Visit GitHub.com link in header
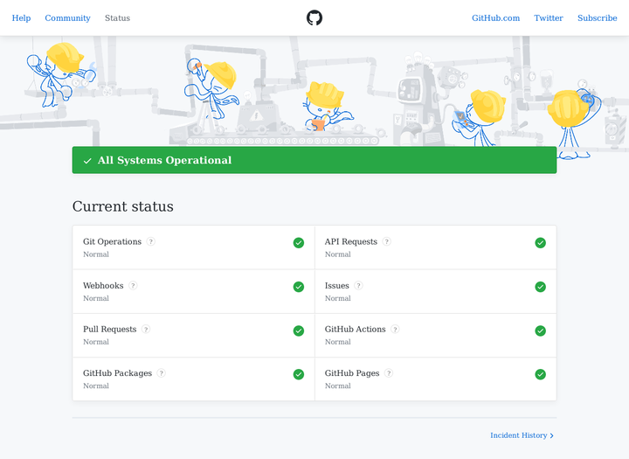629x459 pixels. coord(495,18)
